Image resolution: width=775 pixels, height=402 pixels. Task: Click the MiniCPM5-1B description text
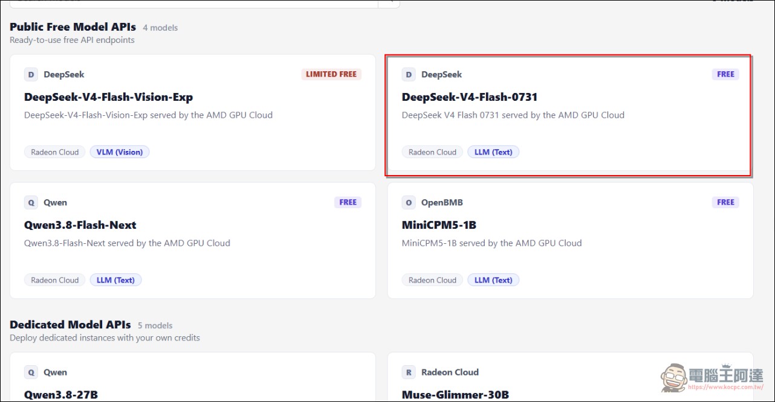pyautogui.click(x=491, y=243)
